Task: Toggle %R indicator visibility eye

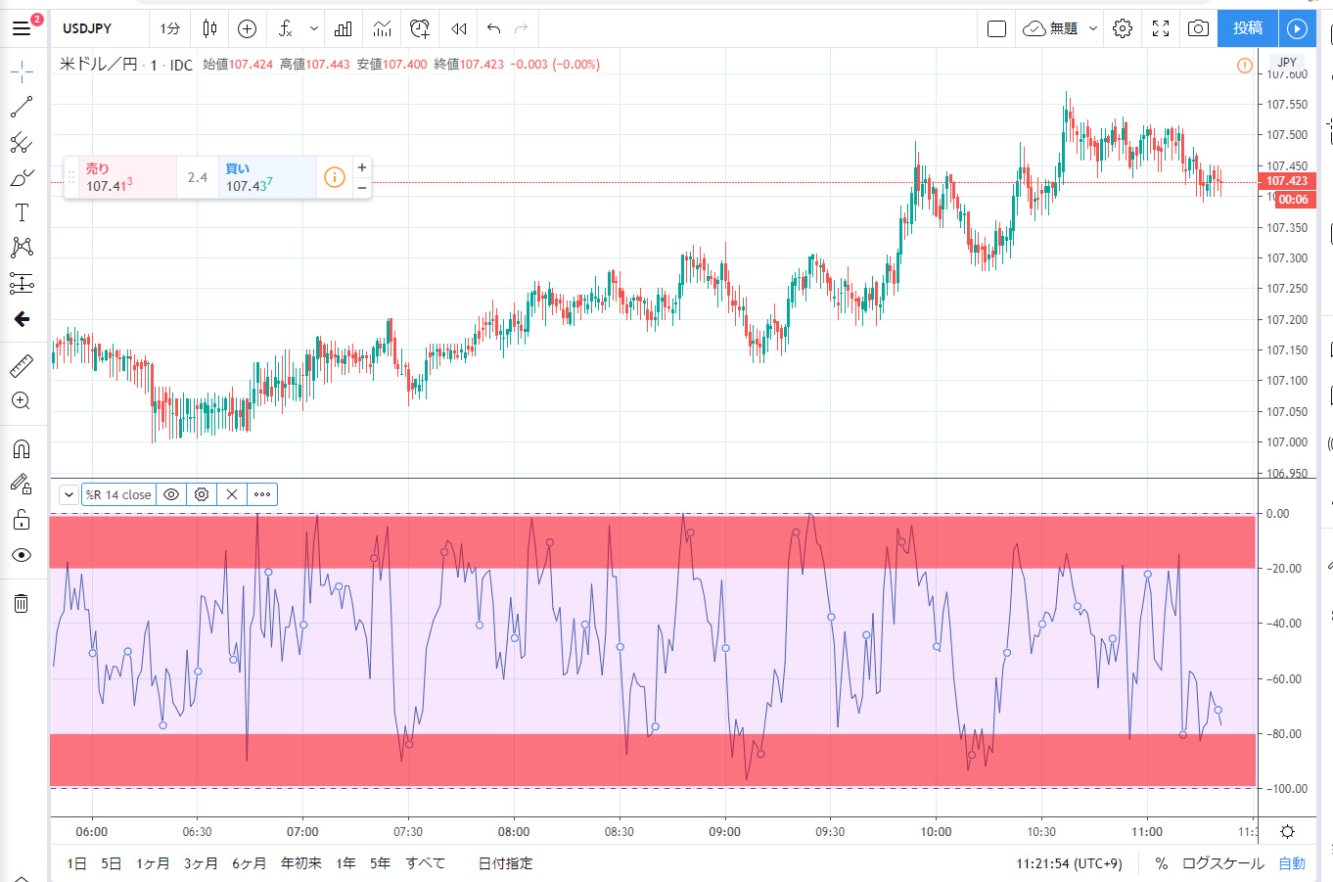Action: (171, 494)
